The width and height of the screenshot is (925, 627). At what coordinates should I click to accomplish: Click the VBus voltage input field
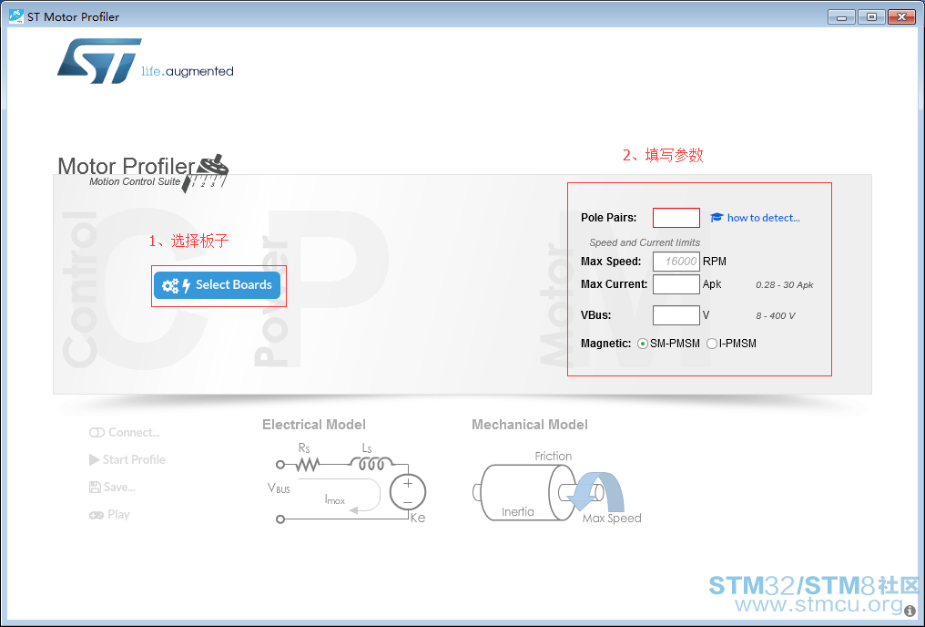(x=676, y=315)
